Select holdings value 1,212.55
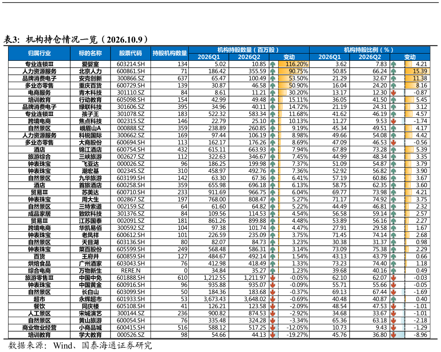 [215, 278]
